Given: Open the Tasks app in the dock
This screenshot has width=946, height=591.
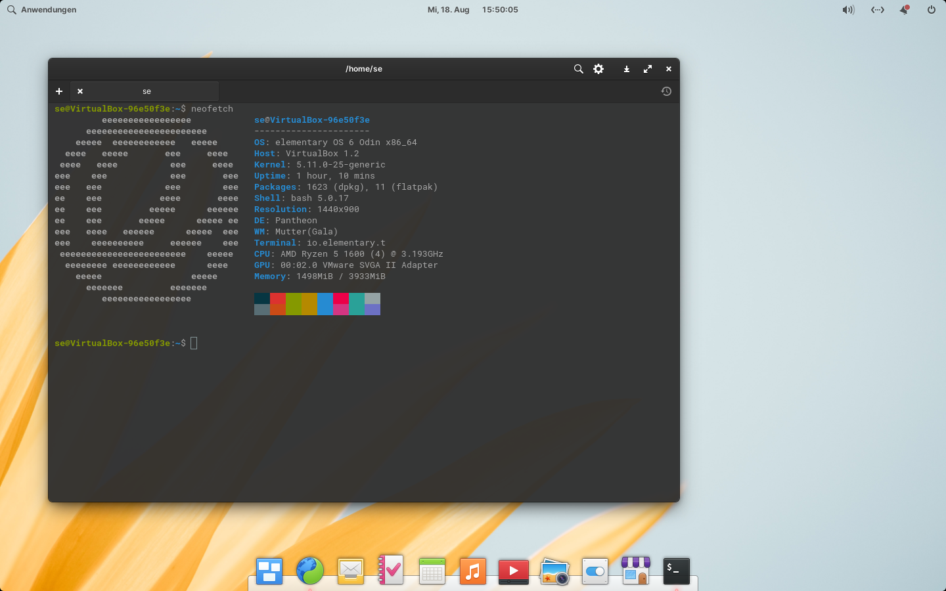Looking at the screenshot, I should pyautogui.click(x=391, y=570).
